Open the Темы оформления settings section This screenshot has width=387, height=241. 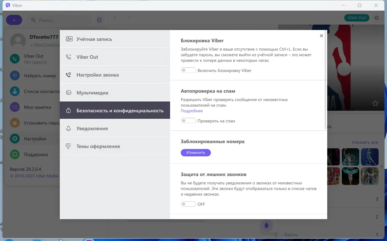pyautogui.click(x=98, y=146)
